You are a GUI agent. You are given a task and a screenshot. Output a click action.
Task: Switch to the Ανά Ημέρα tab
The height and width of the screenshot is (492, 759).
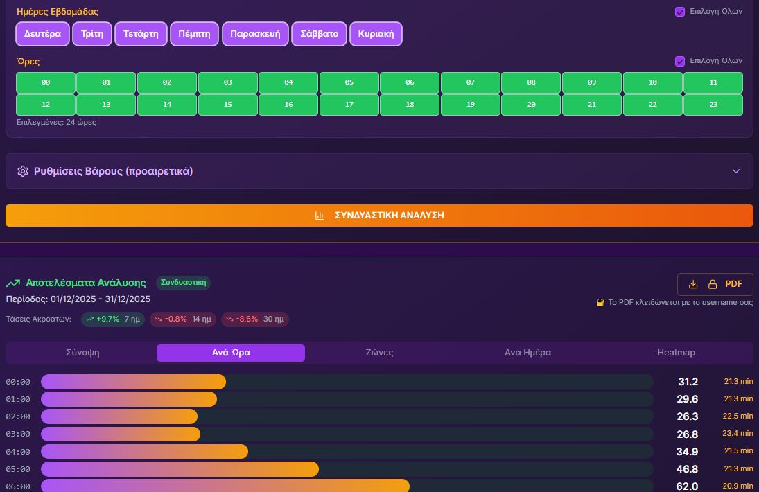(527, 353)
